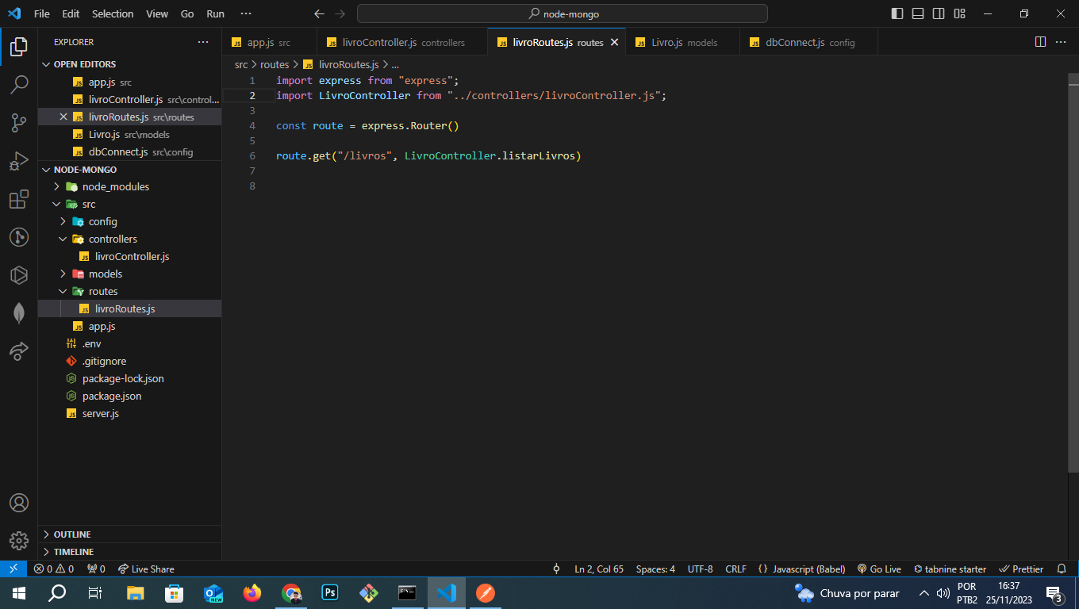
Task: Collapse the NODE-MONGO project section
Action: click(x=129, y=169)
